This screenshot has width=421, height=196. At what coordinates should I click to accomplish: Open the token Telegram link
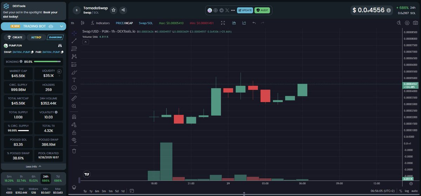tap(221, 10)
